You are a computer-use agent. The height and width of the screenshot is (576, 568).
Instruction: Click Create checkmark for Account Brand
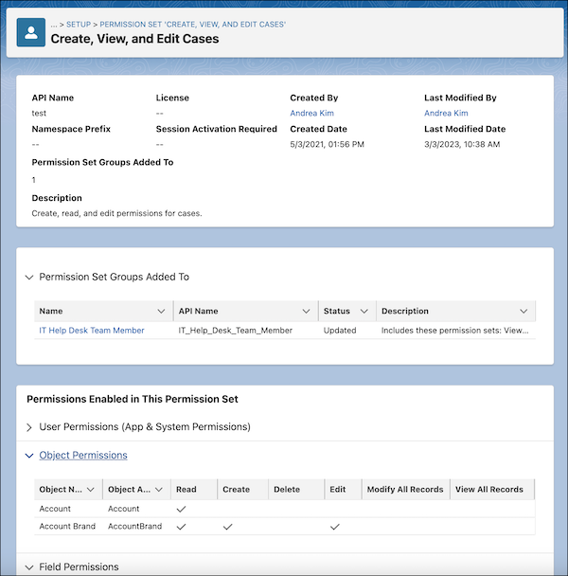click(227, 527)
